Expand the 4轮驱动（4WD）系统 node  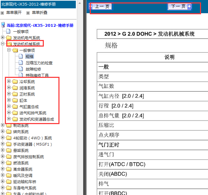point(2,137)
